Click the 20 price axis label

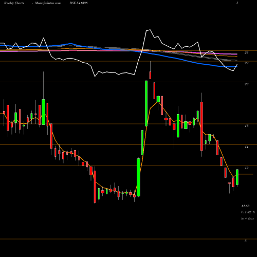tap(246, 84)
